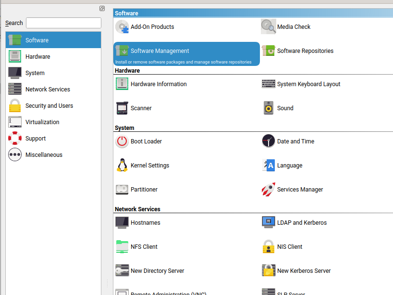Click the Date and Time label
Viewport: 393px width, 295px height.
coord(296,141)
